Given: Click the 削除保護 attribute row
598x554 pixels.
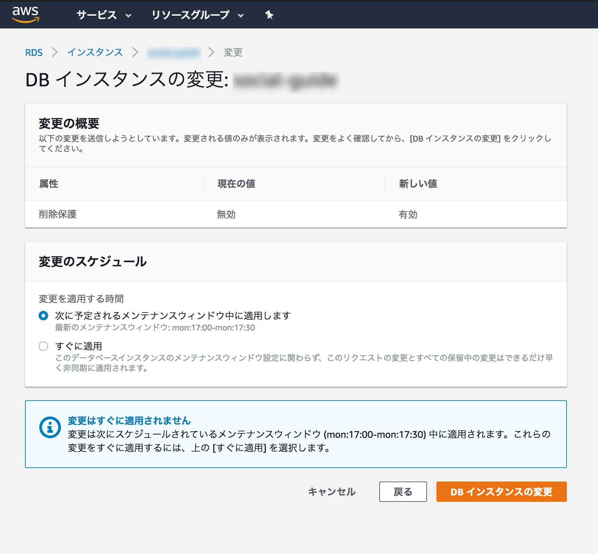Looking at the screenshot, I should (x=57, y=214).
